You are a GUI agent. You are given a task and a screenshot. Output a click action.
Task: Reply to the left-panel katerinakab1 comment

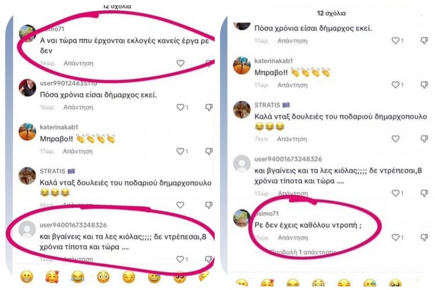78,151
